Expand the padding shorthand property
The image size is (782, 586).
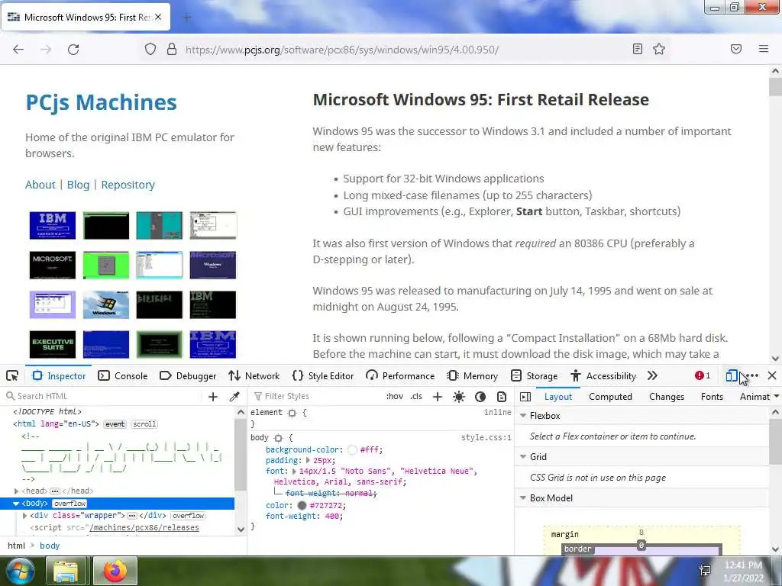[x=308, y=460]
